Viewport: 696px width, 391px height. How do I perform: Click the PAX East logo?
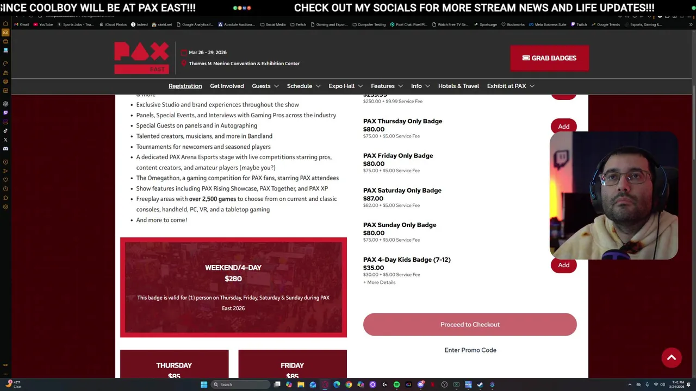(141, 58)
